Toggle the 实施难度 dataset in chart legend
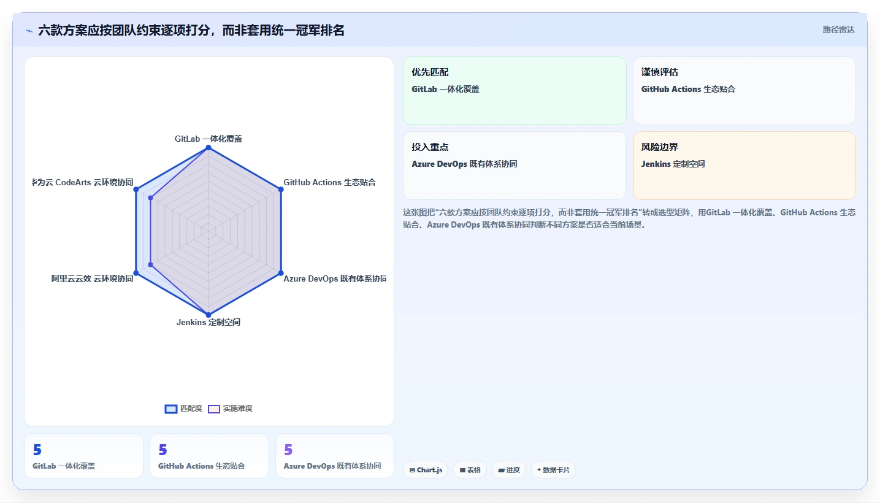This screenshot has height=503, width=880. tap(230, 409)
